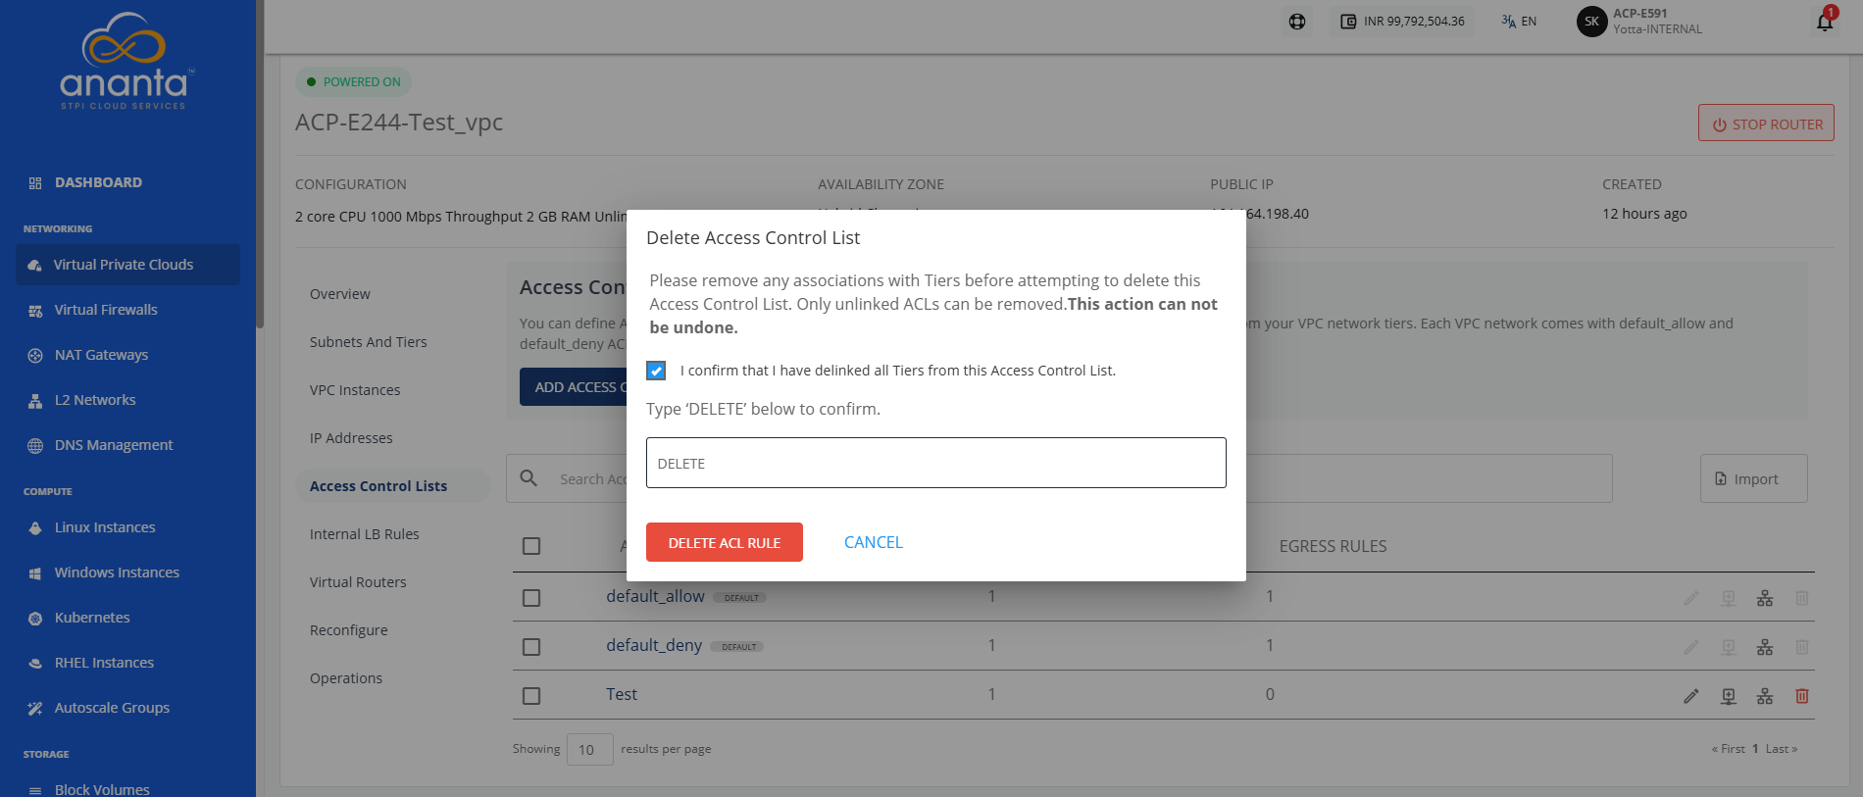Click network tier icon in default_deny row

(x=1765, y=647)
